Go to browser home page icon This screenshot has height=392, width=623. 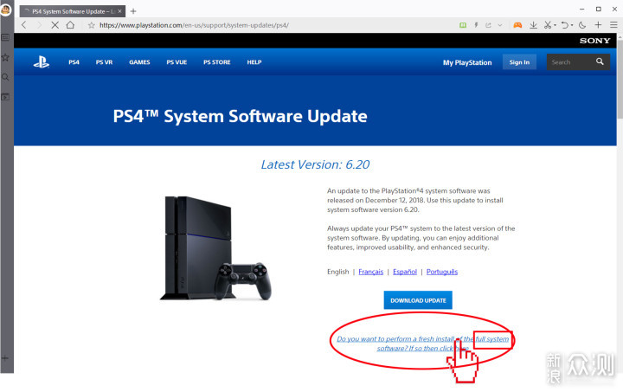pyautogui.click(x=70, y=25)
